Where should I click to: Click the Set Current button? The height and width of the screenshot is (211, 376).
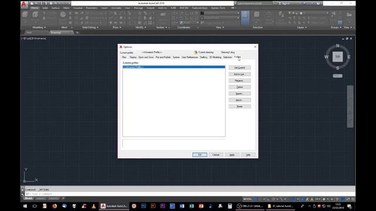pyautogui.click(x=240, y=68)
